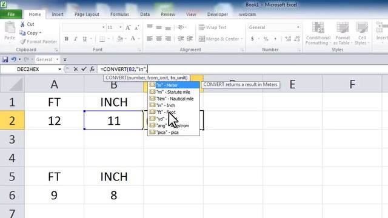This screenshot has width=388, height=218.
Task: Apply Percent Style format
Action: 266,39
